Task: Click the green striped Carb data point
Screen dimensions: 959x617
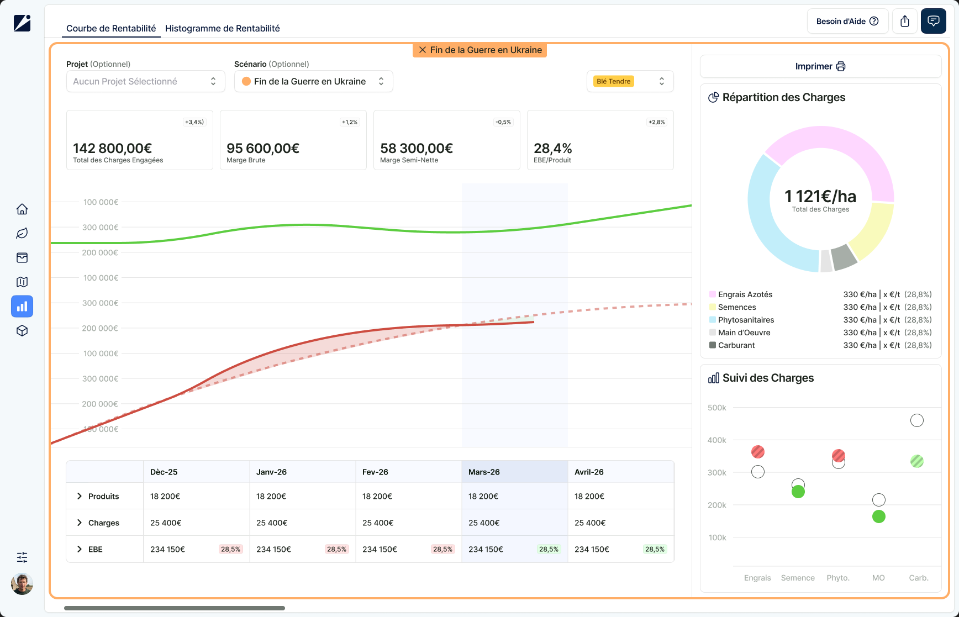Action: tap(917, 461)
